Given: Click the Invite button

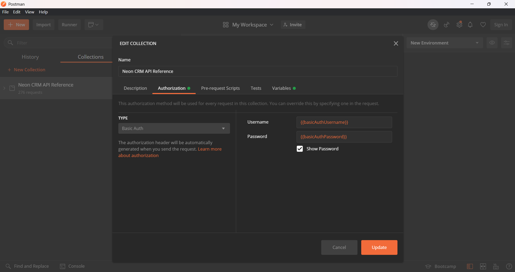Looking at the screenshot, I should [293, 25].
